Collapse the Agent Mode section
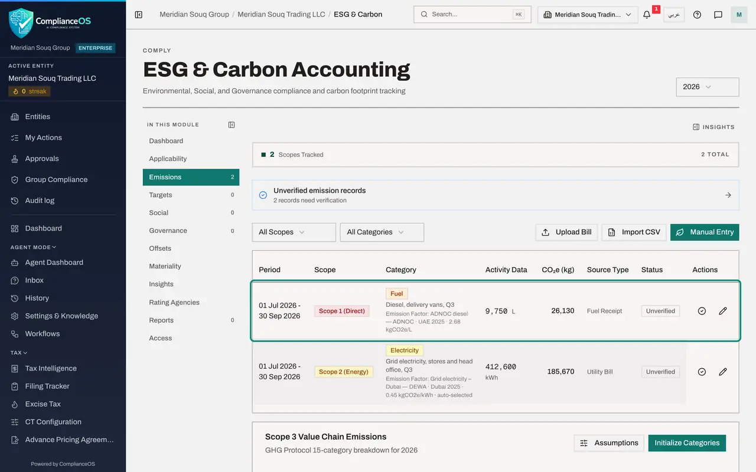 33,247
